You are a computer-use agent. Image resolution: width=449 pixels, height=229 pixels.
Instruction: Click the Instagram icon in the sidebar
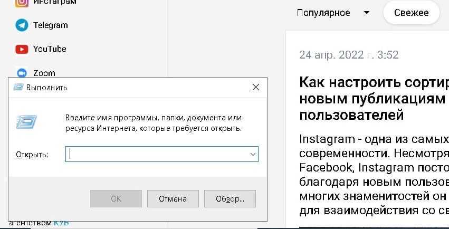pos(22,2)
